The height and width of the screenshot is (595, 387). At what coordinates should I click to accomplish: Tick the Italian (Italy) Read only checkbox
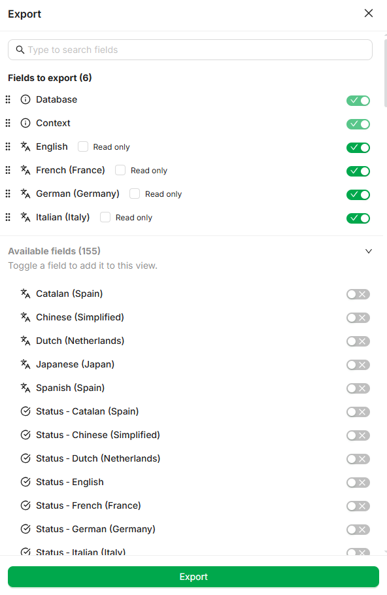pyautogui.click(x=105, y=217)
